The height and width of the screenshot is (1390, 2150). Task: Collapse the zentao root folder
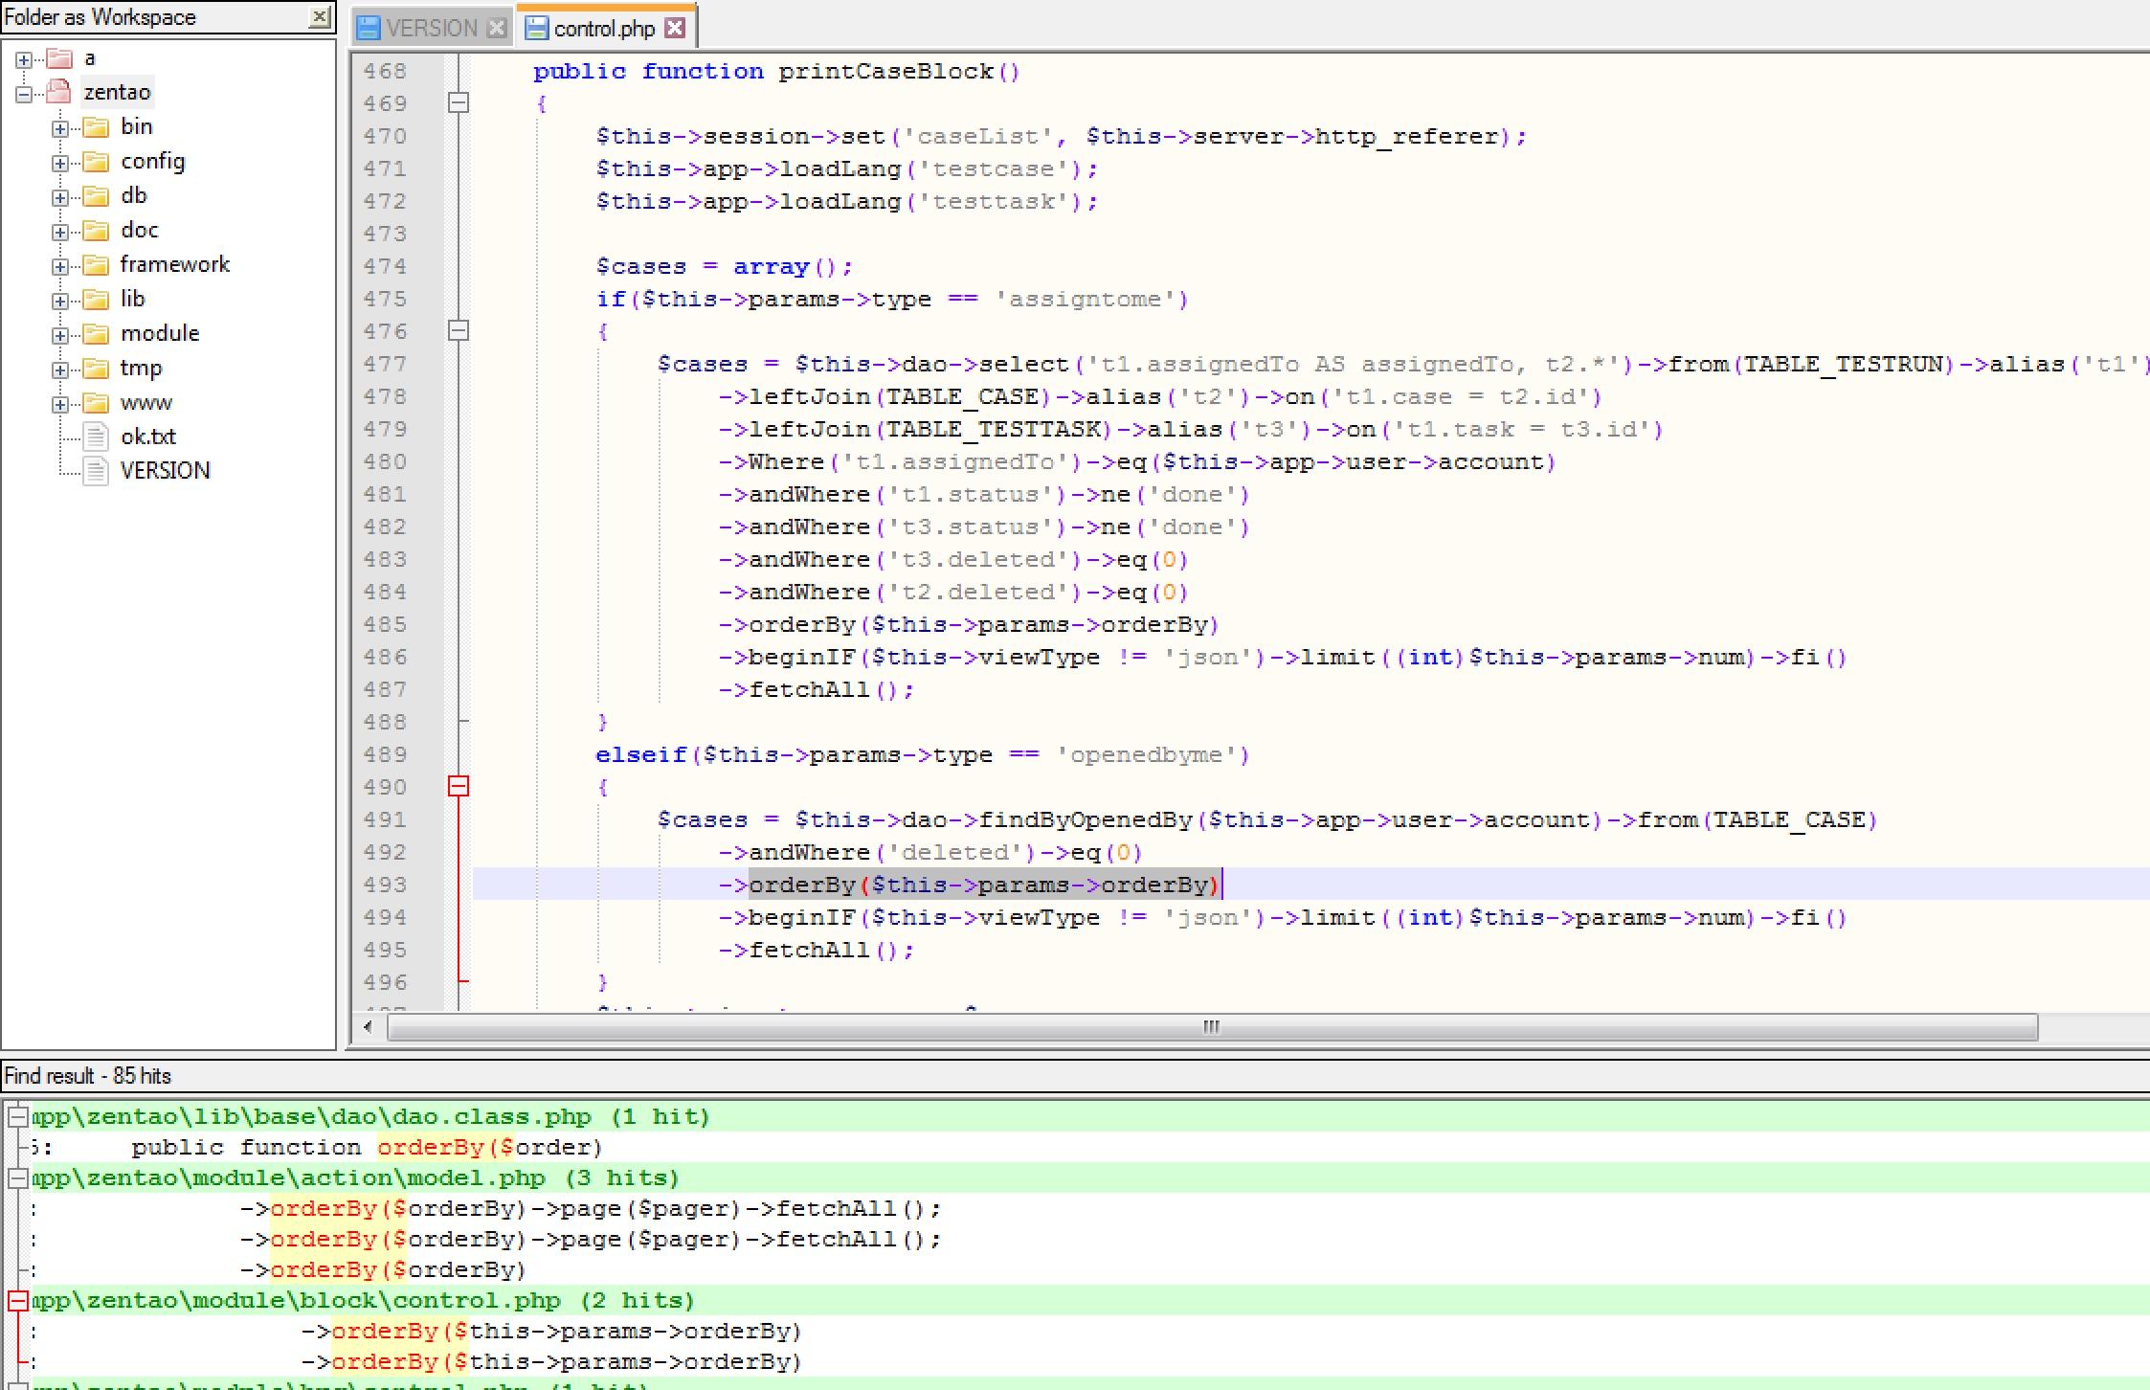point(24,93)
